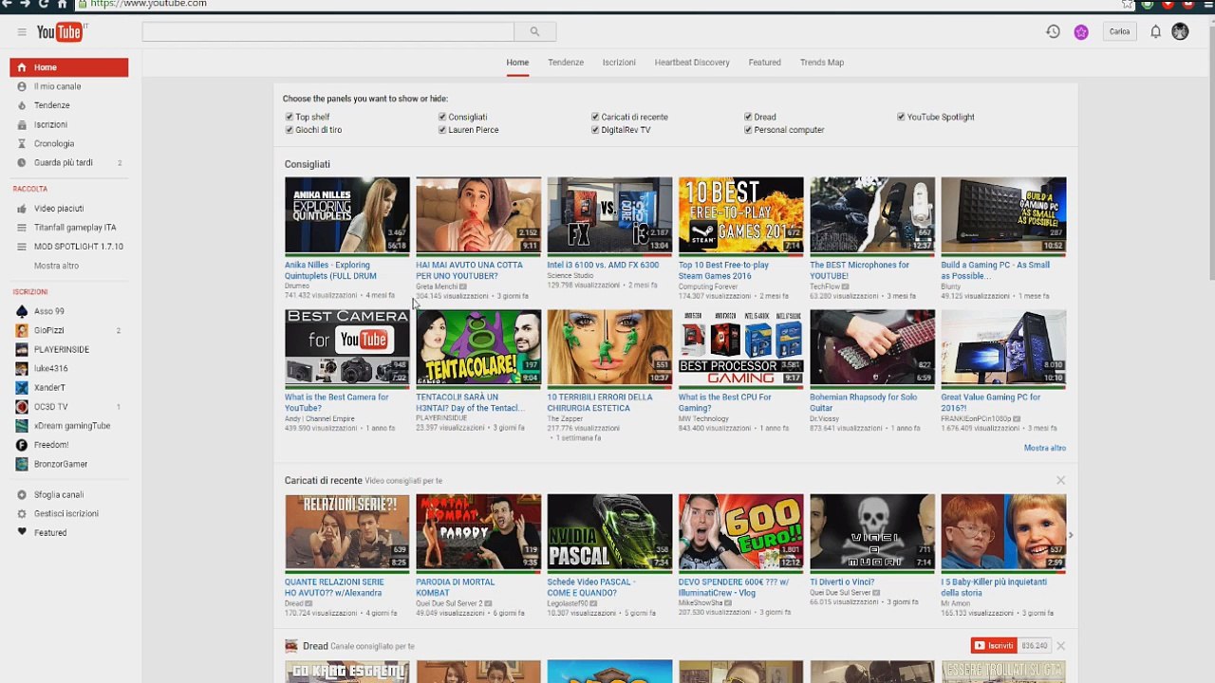
Task: Click the person icon for Il mio canale
Action: pos(22,86)
